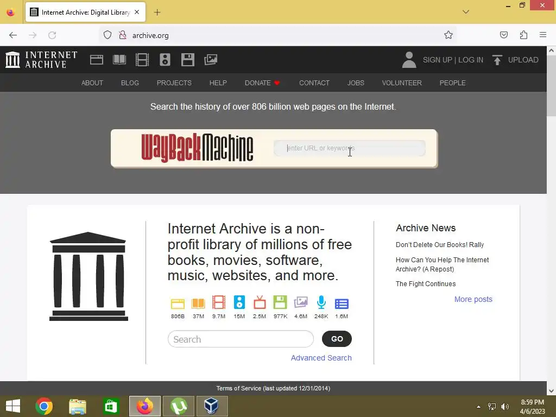
Task: Open the 248K concerts microphone icon
Action: (x=321, y=302)
